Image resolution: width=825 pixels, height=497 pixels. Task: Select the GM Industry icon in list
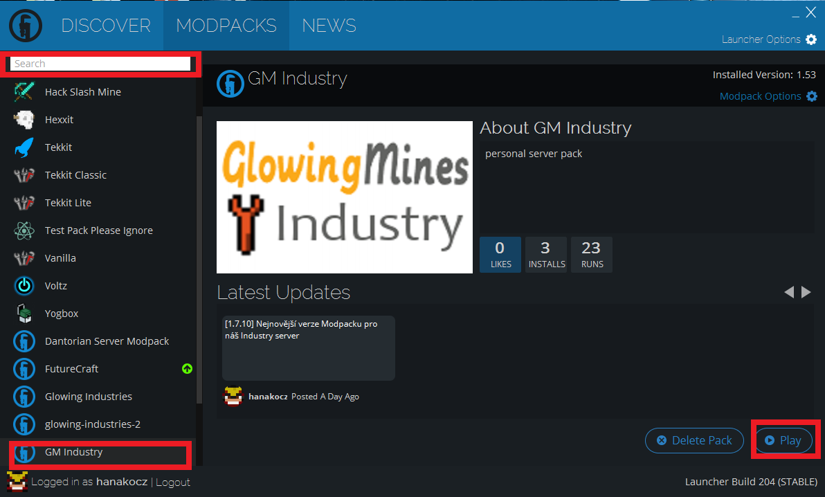point(24,452)
